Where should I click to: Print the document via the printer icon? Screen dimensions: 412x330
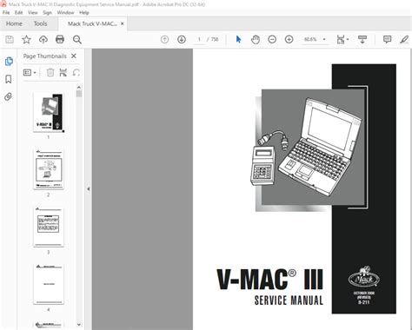click(60, 39)
